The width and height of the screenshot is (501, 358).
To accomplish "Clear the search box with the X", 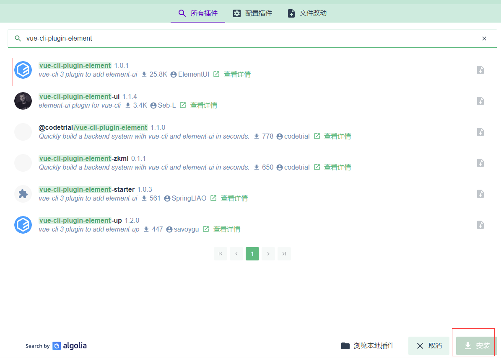I will coord(484,39).
